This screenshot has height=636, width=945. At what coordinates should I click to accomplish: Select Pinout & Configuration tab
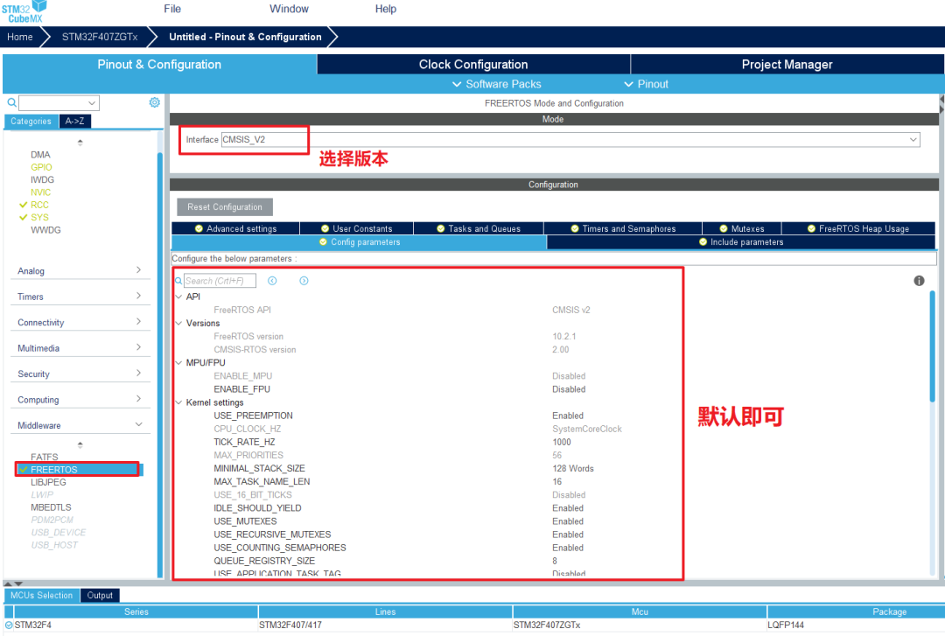(159, 65)
